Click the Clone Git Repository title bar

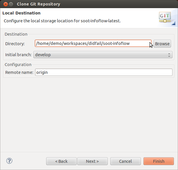point(87,4)
